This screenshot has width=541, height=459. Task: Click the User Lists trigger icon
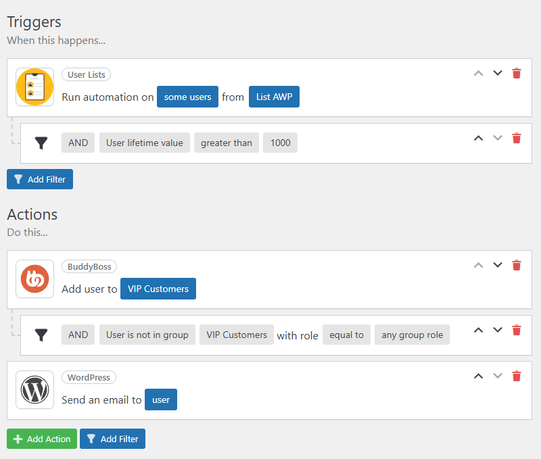pyautogui.click(x=34, y=87)
